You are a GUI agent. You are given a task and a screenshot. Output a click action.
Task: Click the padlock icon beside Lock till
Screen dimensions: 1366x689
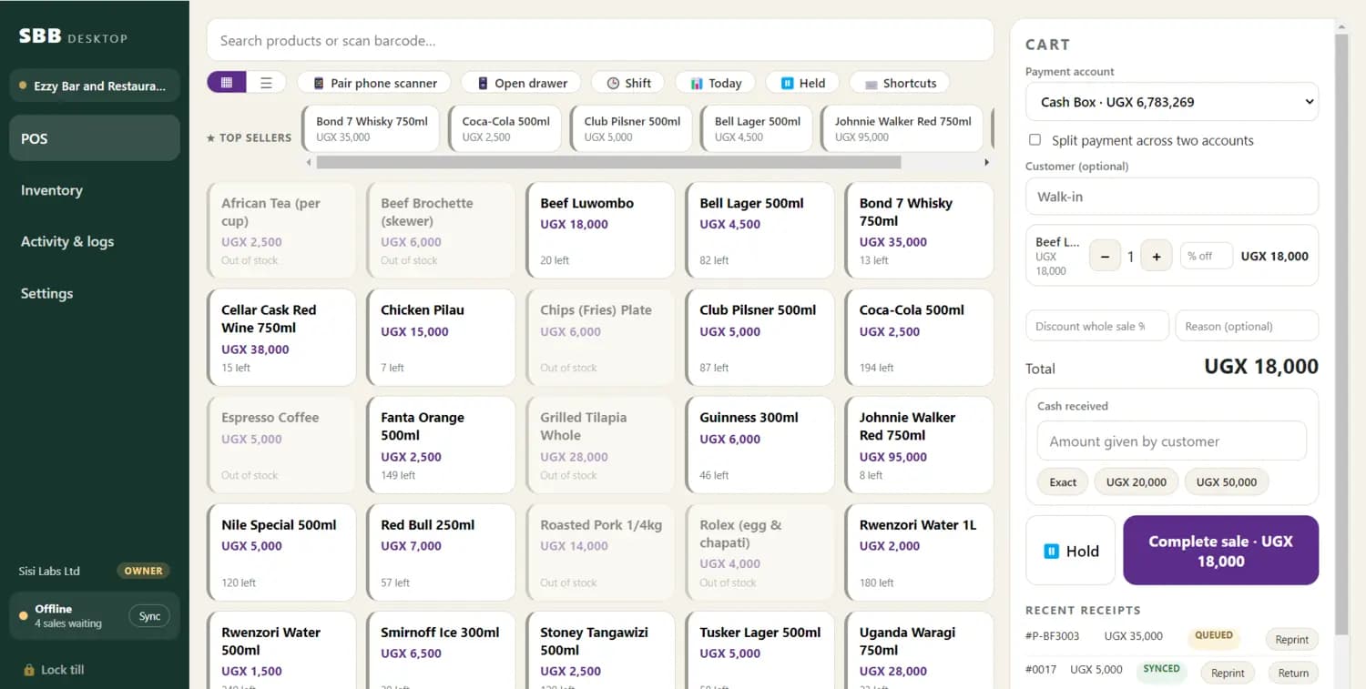pyautogui.click(x=29, y=670)
